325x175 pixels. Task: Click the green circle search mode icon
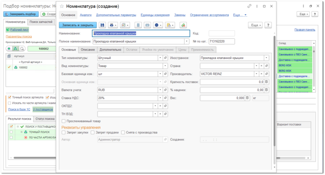pyautogui.click(x=9, y=49)
